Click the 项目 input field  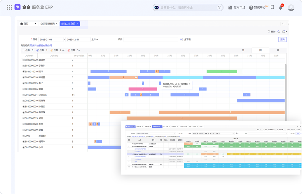point(151,39)
